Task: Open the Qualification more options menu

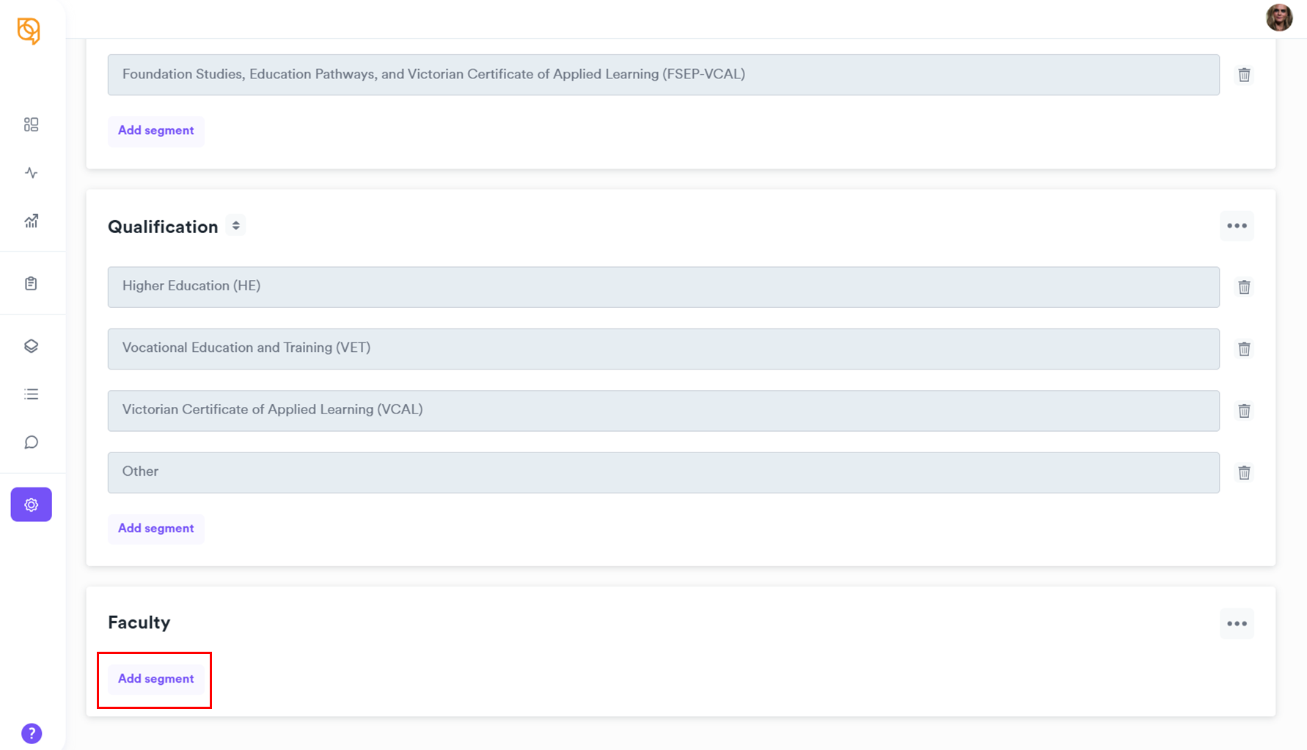Action: coord(1237,226)
